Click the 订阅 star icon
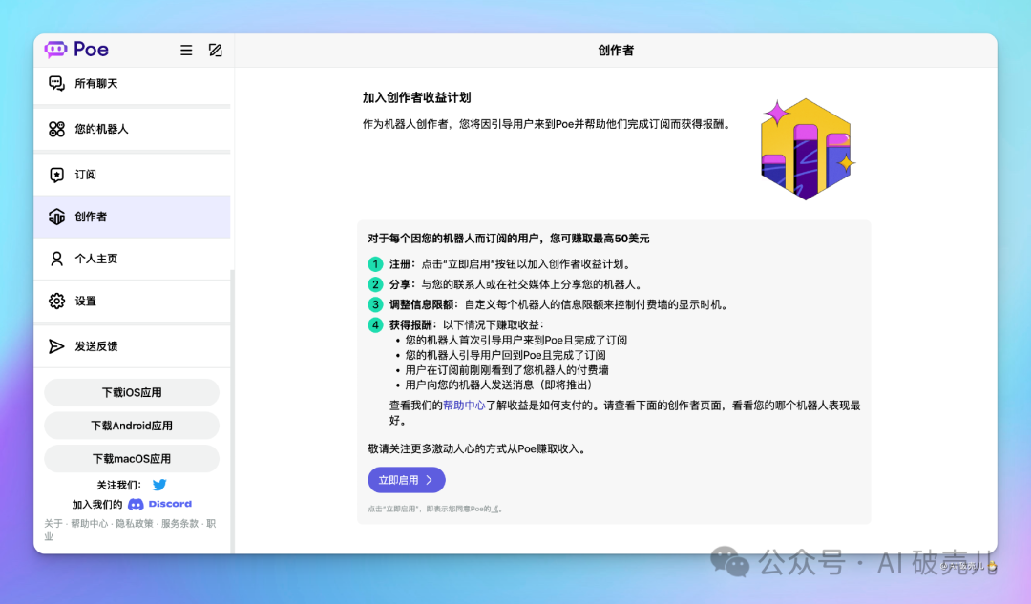This screenshot has height=604, width=1031. tap(57, 175)
